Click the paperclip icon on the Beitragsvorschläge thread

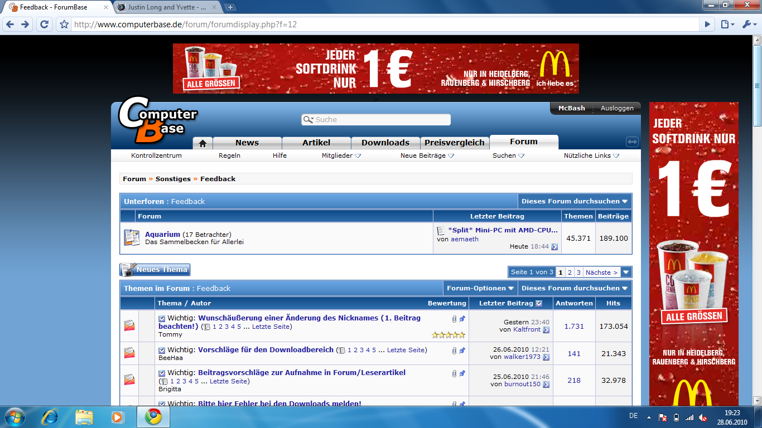coord(455,373)
